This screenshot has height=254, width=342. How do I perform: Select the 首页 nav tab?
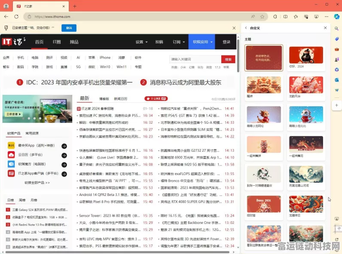coord(39,42)
